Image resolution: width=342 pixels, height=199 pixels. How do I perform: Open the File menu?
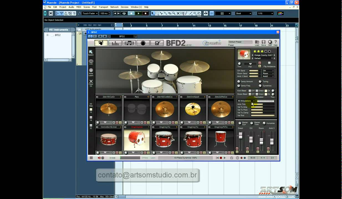49,7
